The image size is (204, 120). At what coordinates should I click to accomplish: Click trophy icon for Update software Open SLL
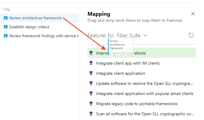click(x=91, y=83)
